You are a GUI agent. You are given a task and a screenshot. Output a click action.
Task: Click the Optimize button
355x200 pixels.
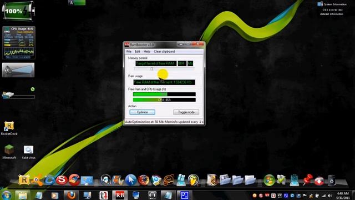pyautogui.click(x=142, y=112)
